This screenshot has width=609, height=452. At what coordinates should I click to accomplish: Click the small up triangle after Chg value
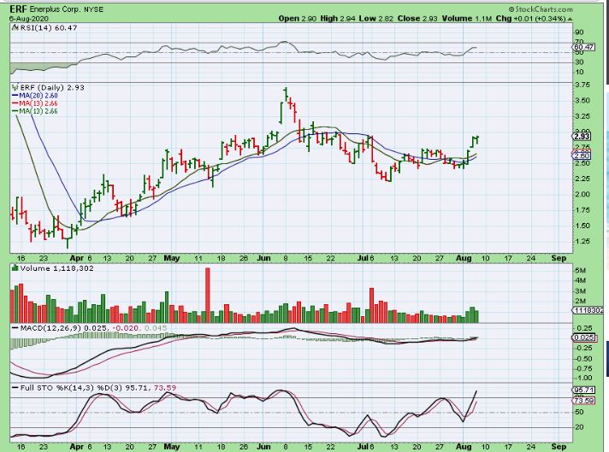(570, 19)
